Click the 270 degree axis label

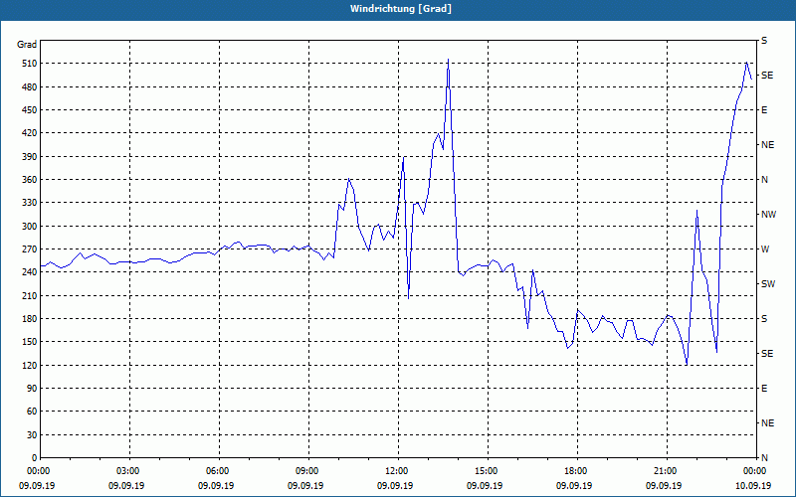pos(30,249)
